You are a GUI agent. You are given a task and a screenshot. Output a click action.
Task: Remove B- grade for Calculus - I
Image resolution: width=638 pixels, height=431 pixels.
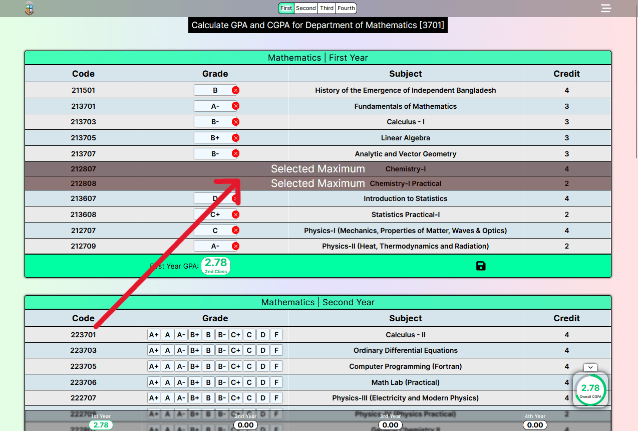pos(235,122)
